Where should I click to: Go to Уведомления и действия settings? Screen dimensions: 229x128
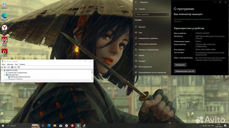coord(148,38)
